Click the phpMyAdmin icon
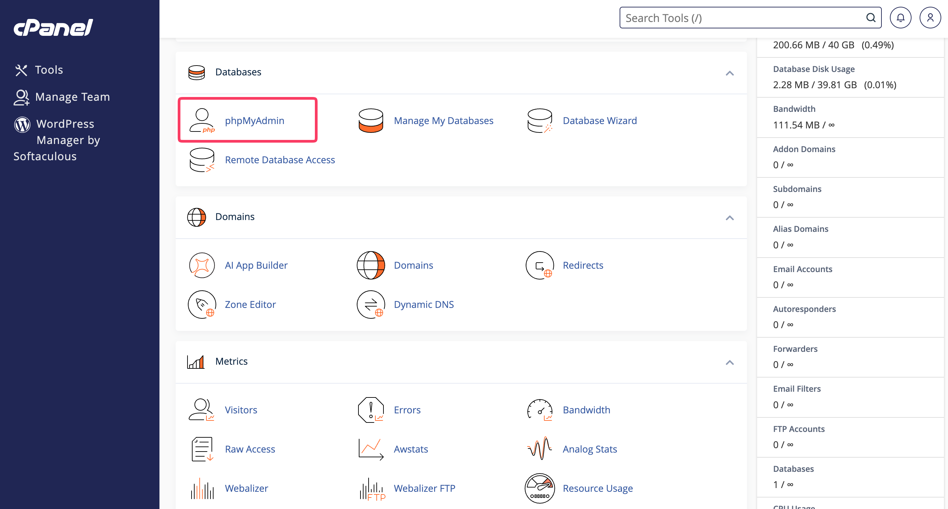 (x=202, y=120)
